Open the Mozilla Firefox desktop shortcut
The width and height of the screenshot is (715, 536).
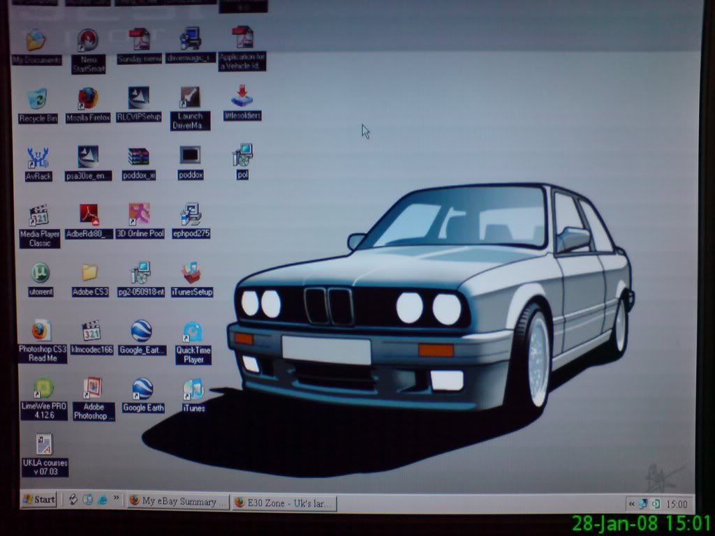(x=88, y=99)
